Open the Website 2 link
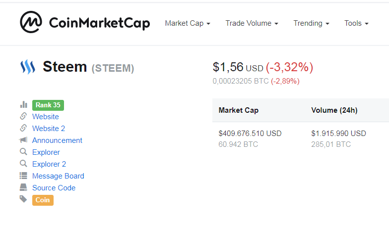Screen dimensions: 389x226 coord(49,129)
